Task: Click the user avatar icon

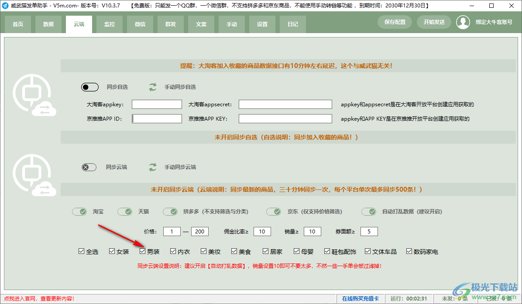Action: 463,22
